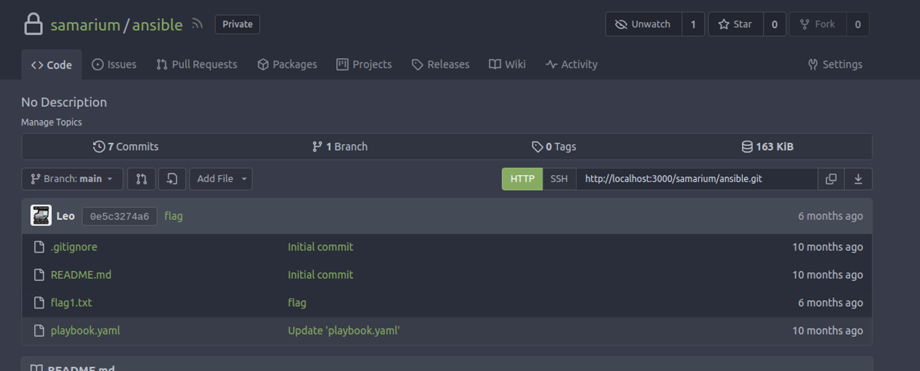Open the Wiki tab
This screenshot has width=920, height=371.
(507, 64)
